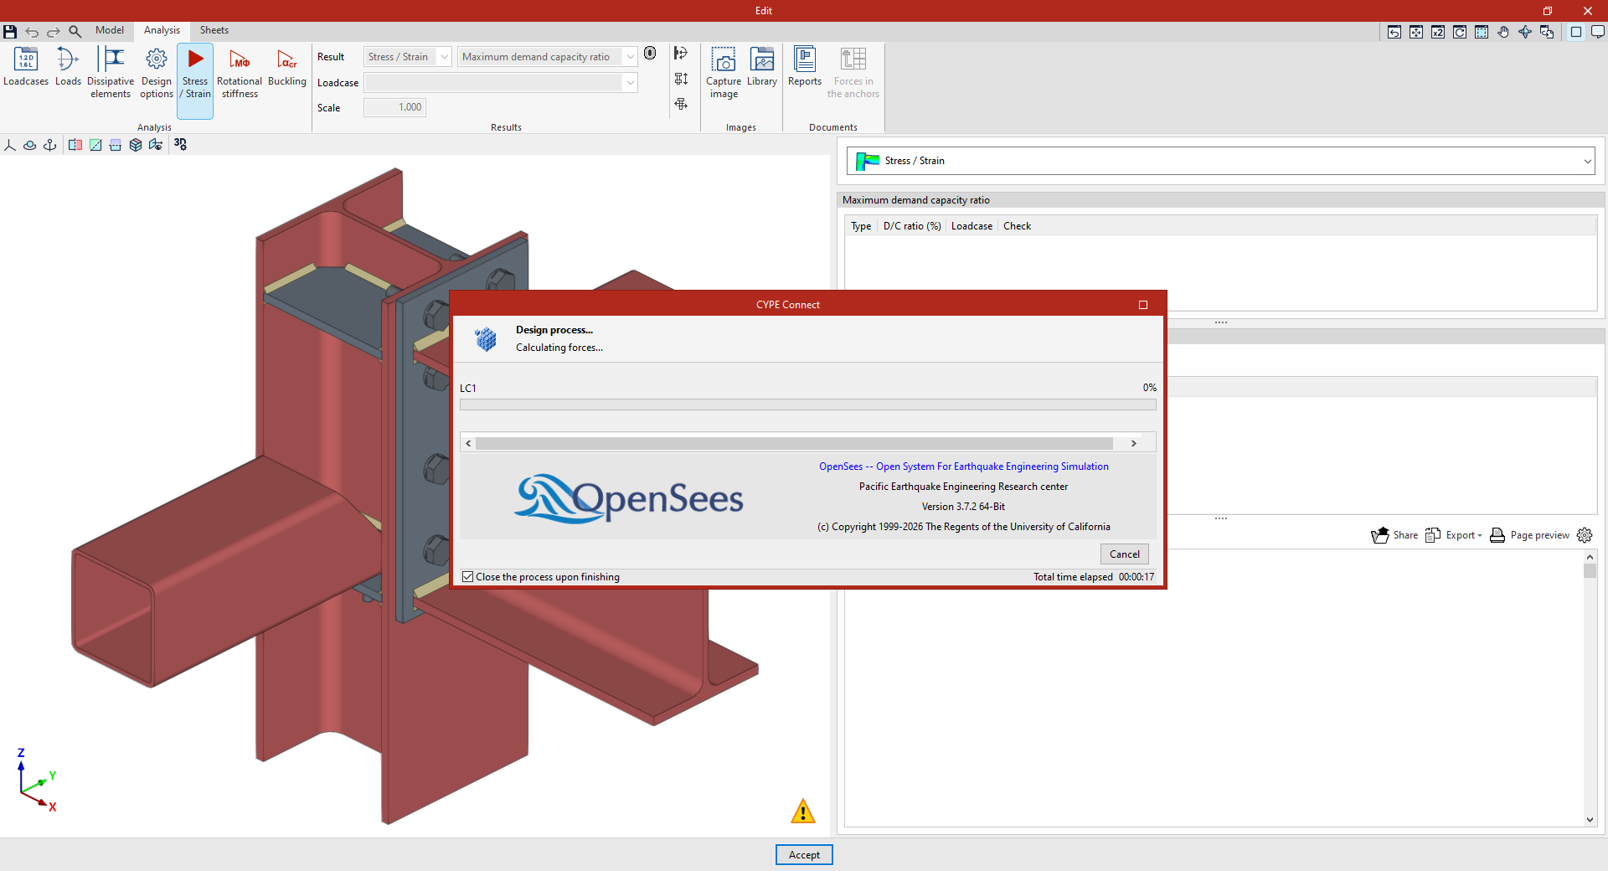The width and height of the screenshot is (1608, 871).
Task: Click the middle icon in the Results side column
Action: pyautogui.click(x=681, y=79)
